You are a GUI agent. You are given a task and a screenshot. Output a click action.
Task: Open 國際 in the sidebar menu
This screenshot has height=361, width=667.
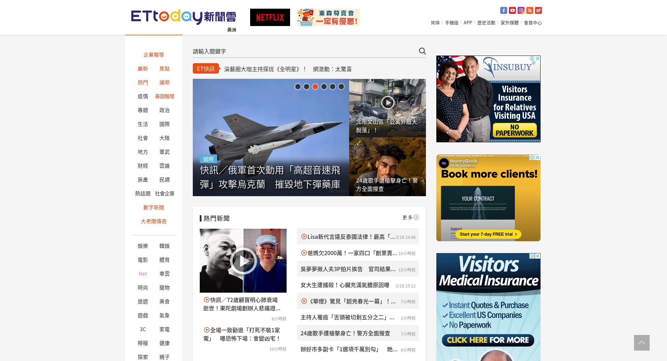pyautogui.click(x=165, y=124)
